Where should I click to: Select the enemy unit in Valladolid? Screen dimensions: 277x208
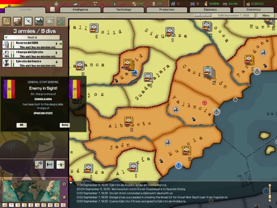[94, 28]
